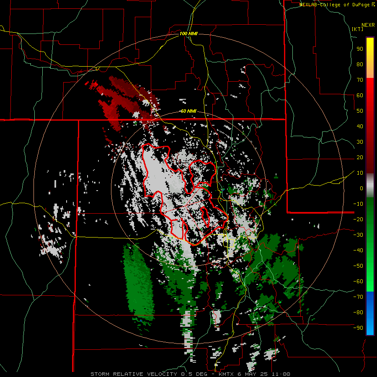Select the -80 value on velocity scale
The height and width of the screenshot is (377, 377).
pos(358,312)
